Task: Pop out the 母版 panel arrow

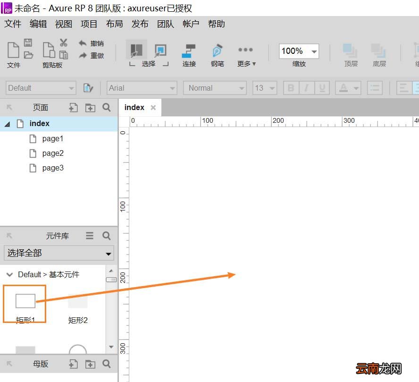Action: [9, 364]
